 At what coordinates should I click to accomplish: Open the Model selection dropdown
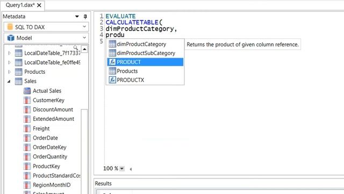(46, 38)
